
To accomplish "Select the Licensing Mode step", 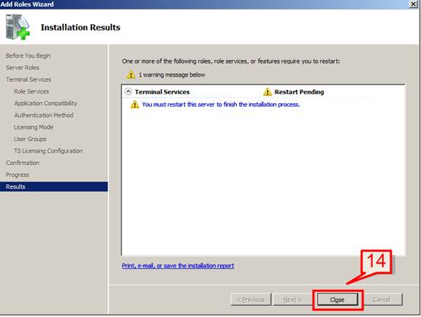I will pyautogui.click(x=34, y=127).
